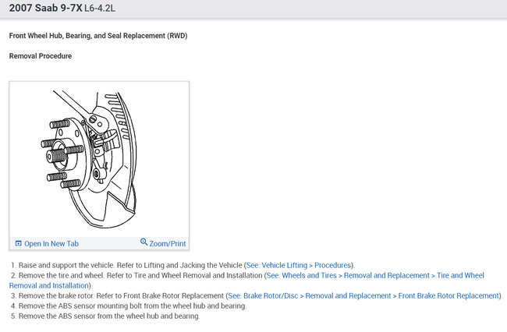Image resolution: width=507 pixels, height=332 pixels.
Task: Open the diagram via Open In New Tab
Action: click(51, 243)
